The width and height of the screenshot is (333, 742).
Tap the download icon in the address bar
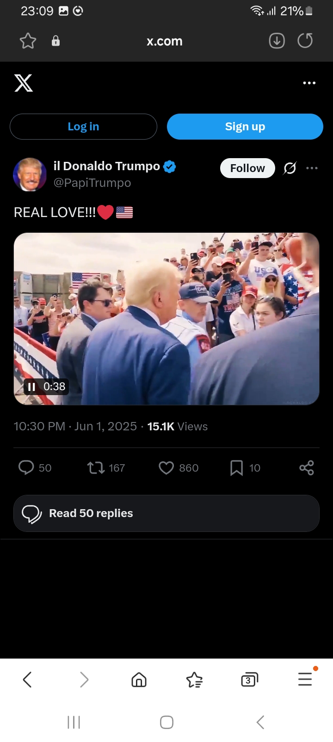coord(277,41)
